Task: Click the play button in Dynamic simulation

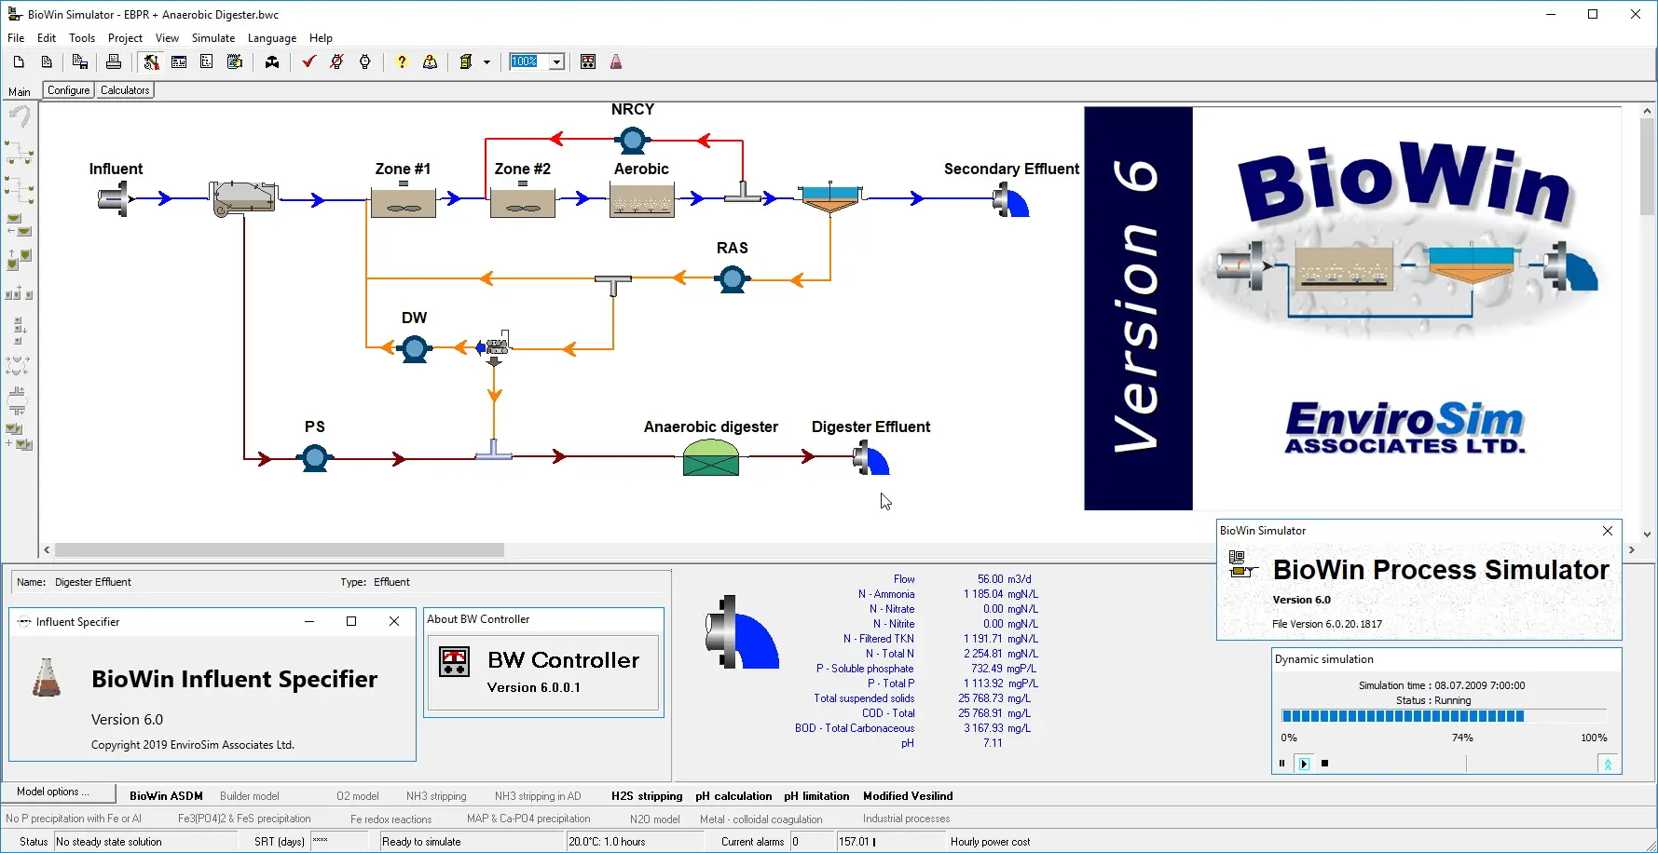Action: click(1304, 764)
